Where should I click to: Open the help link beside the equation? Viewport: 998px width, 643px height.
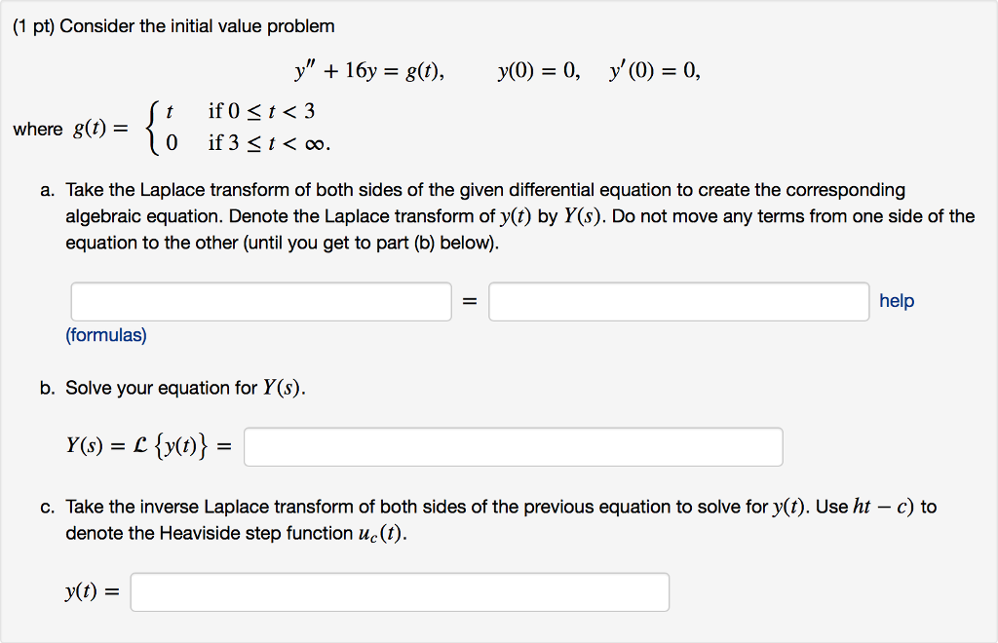click(897, 301)
